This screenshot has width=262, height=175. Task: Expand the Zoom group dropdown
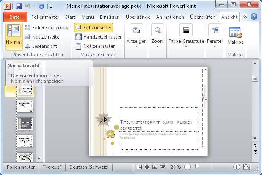(x=157, y=36)
